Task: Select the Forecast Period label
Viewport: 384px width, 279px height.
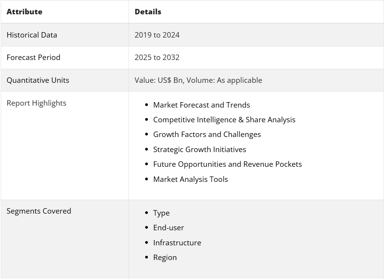Action: pyautogui.click(x=33, y=57)
